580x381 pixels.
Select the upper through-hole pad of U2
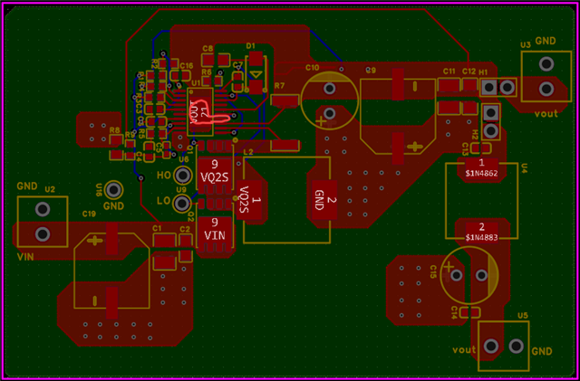click(x=43, y=210)
